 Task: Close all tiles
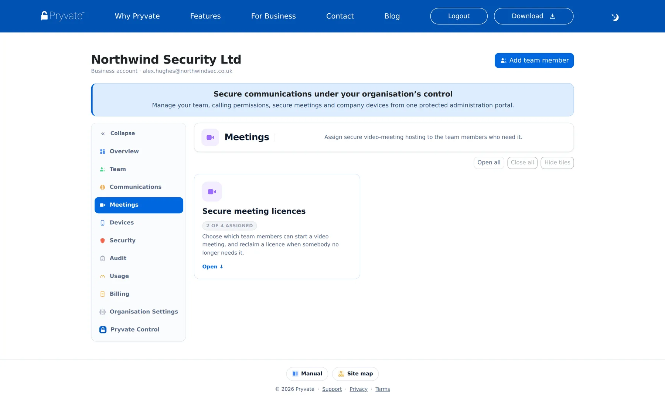pos(522,163)
